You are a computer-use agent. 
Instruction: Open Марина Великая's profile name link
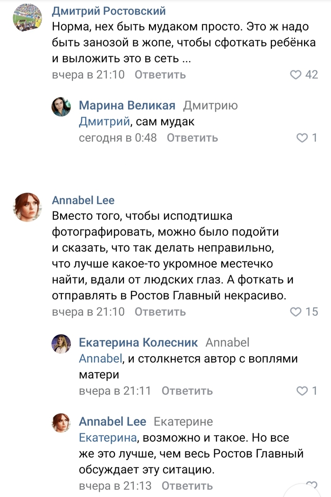point(127,105)
